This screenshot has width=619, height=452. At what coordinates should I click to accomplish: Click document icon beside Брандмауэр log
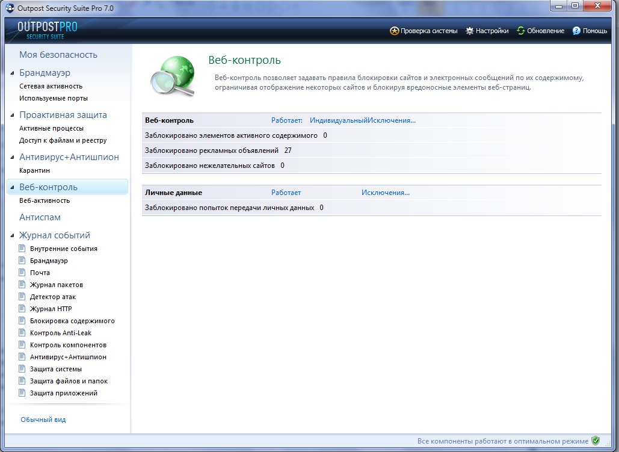[22, 261]
